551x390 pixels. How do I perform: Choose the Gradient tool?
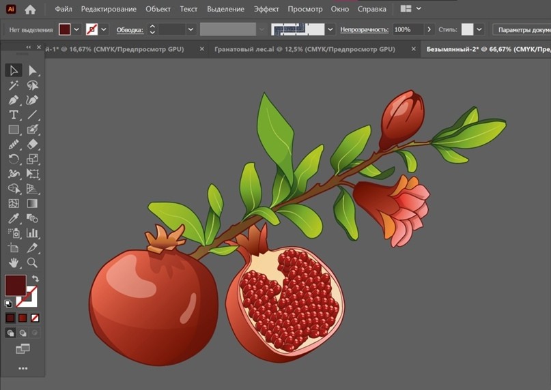(32, 204)
